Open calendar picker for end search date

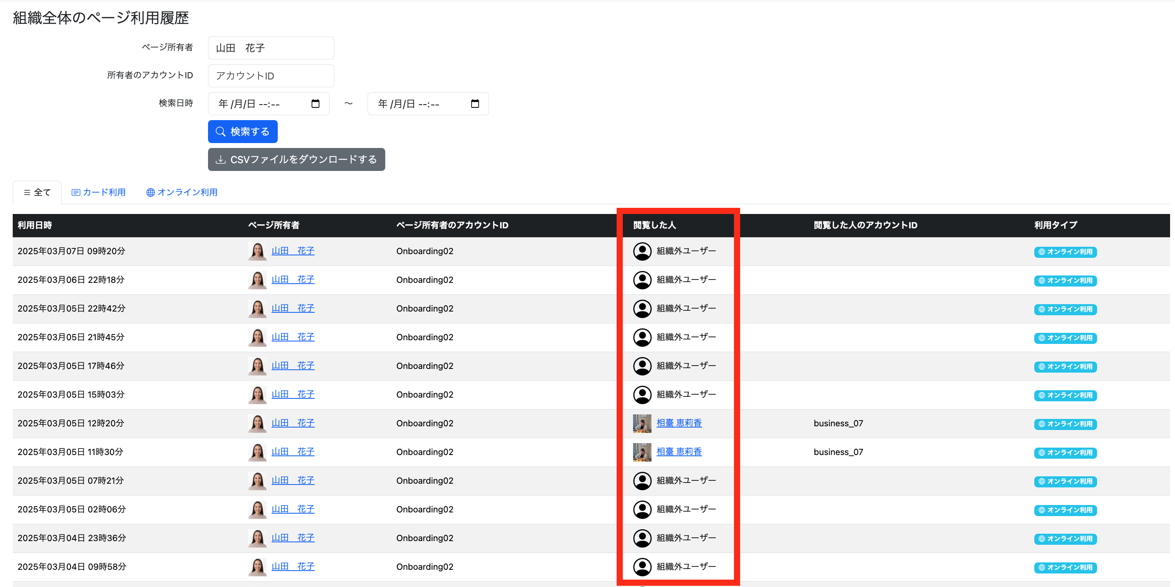coord(475,103)
